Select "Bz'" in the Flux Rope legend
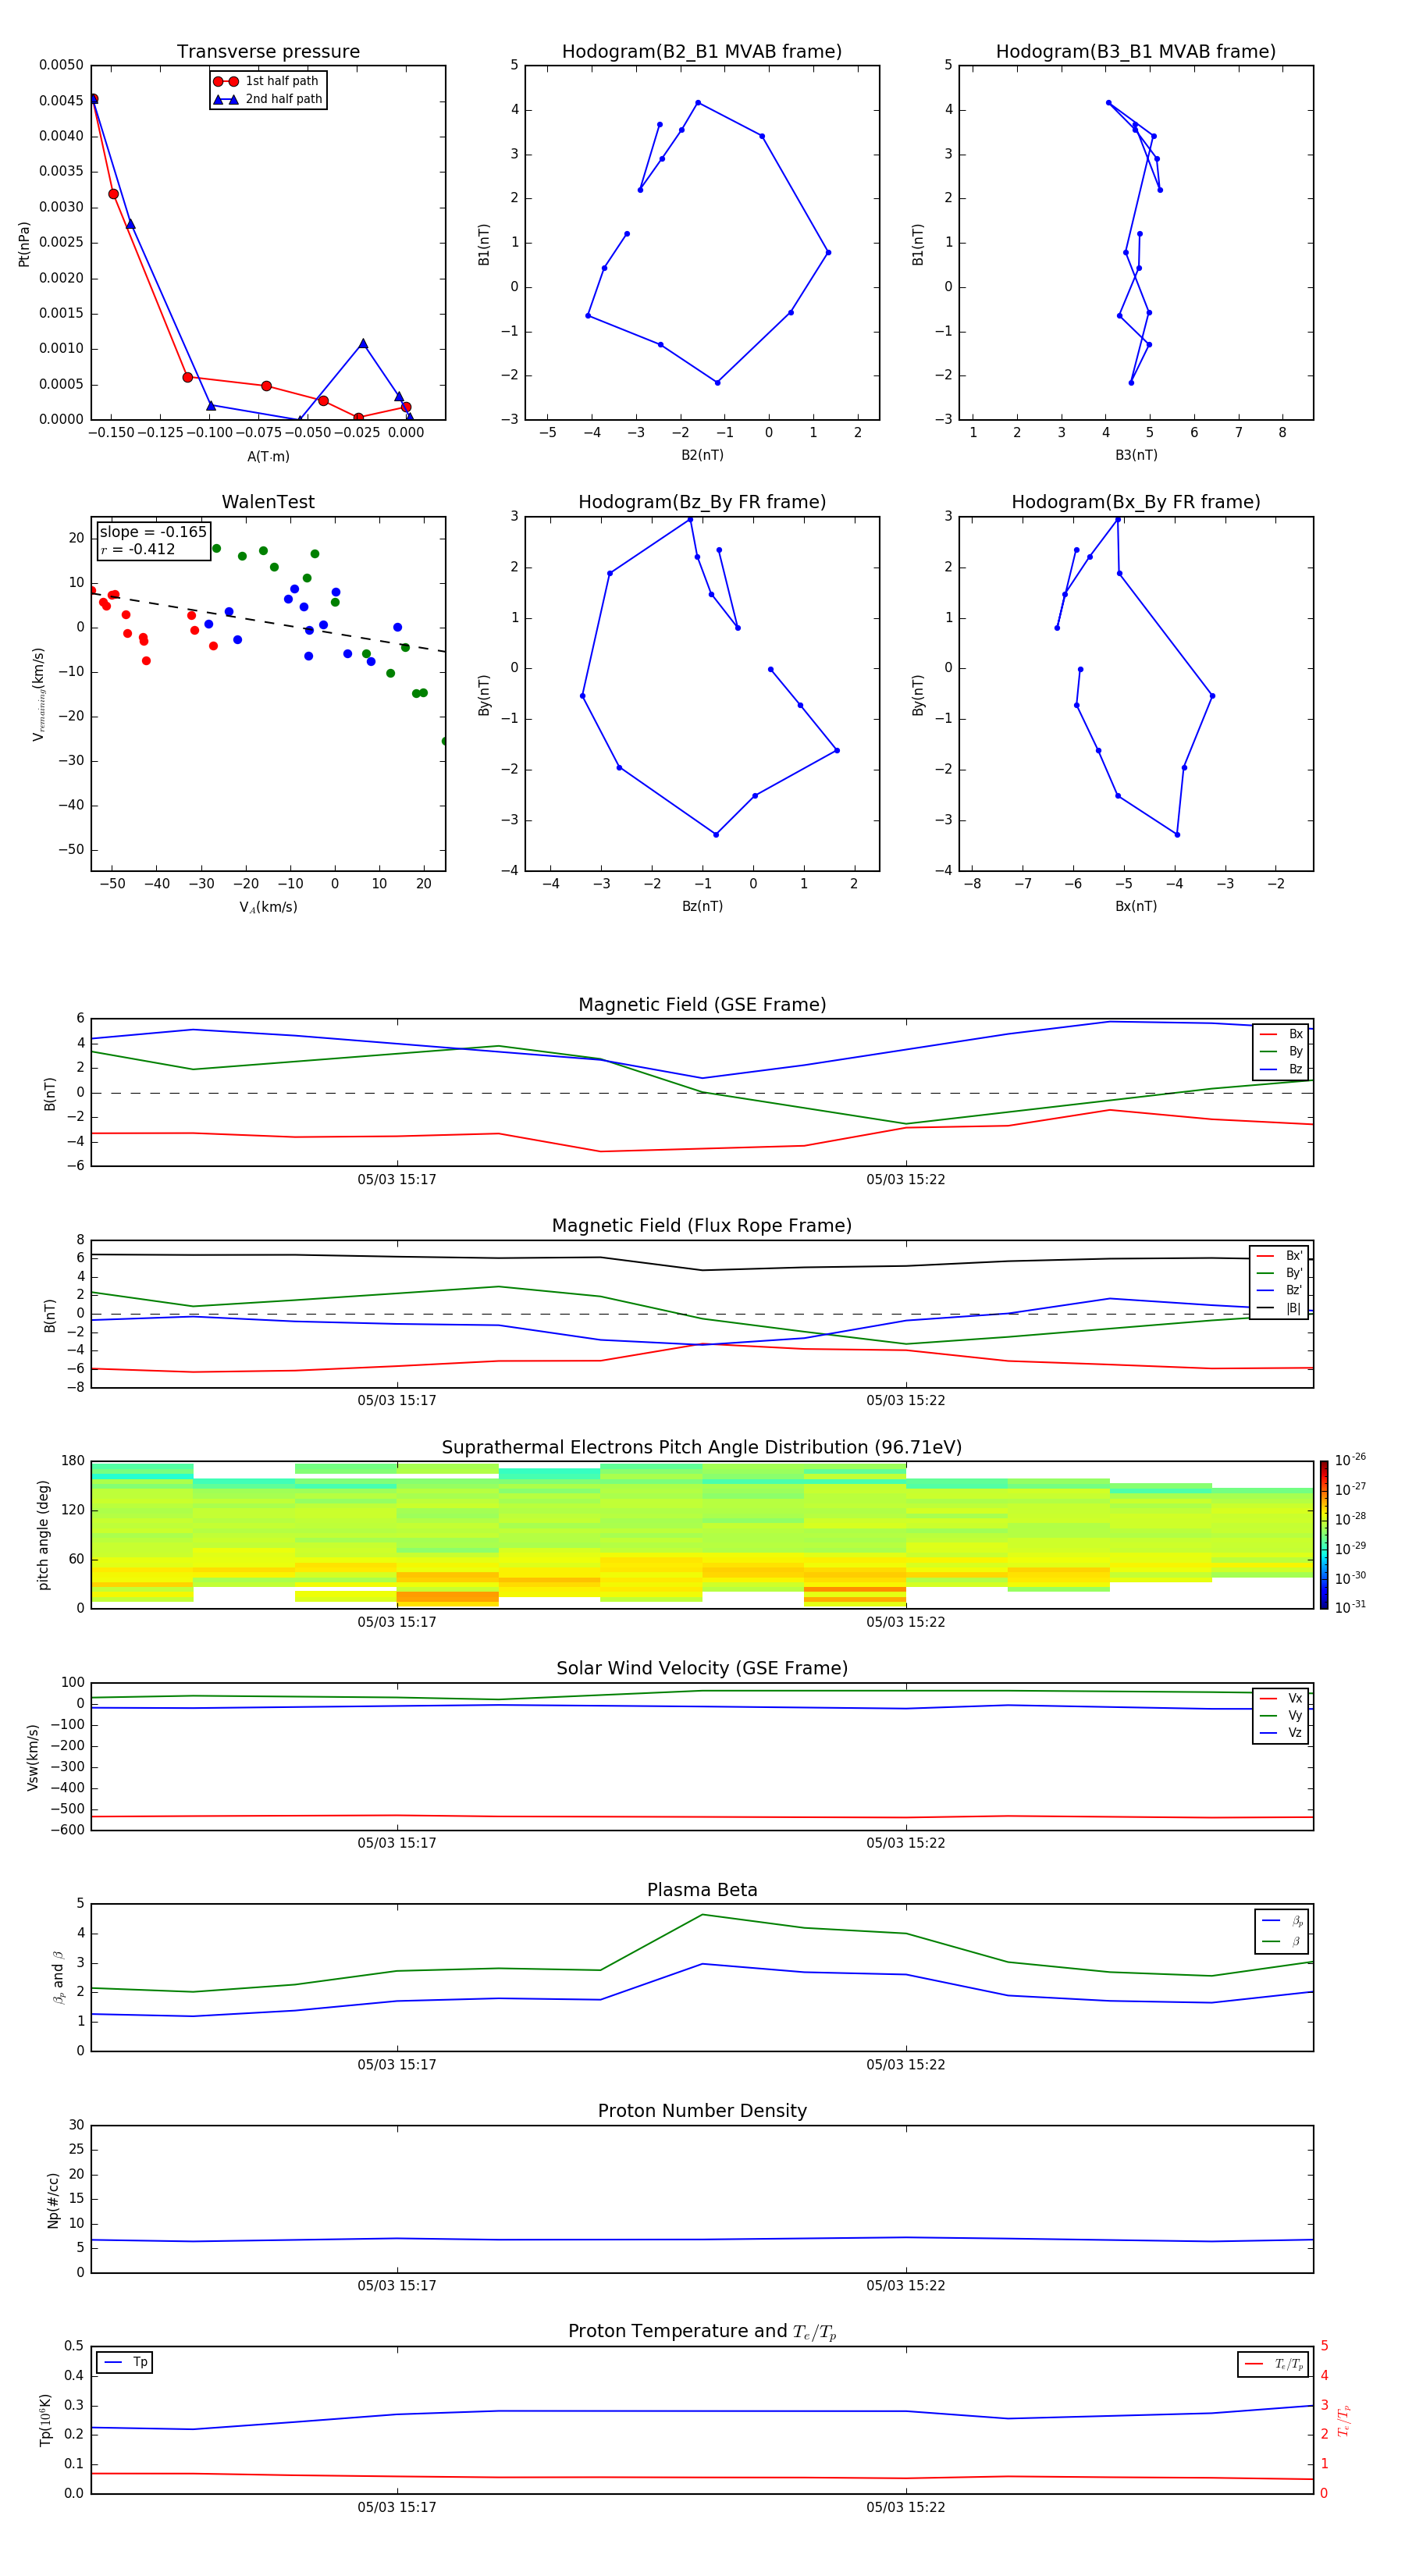 click(1280, 1290)
